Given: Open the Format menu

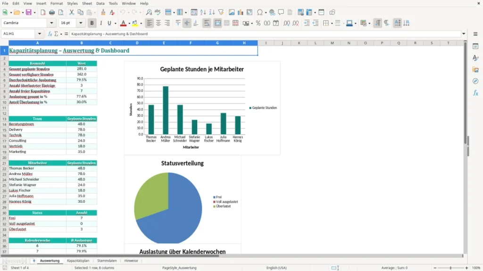Looking at the screenshot, I should coord(57,3).
